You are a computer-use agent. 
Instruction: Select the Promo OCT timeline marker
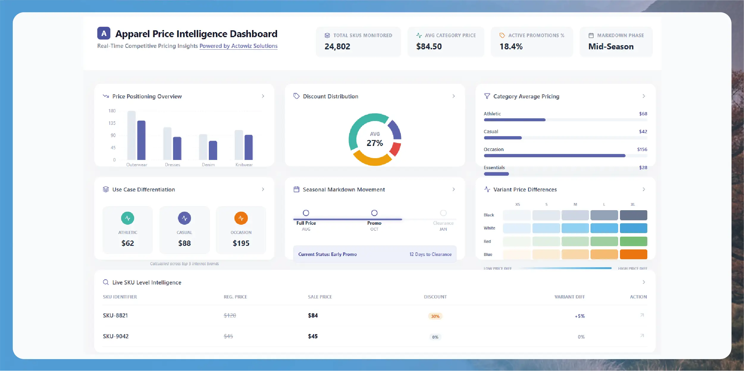click(x=374, y=213)
